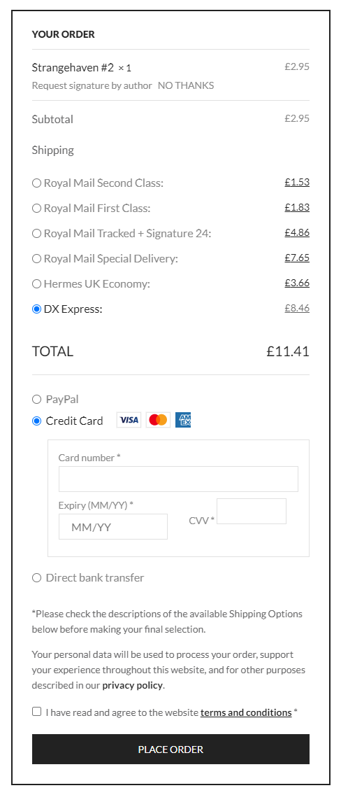This screenshot has width=341, height=795.
Task: Select Credit Card payment option
Action: click(x=36, y=421)
